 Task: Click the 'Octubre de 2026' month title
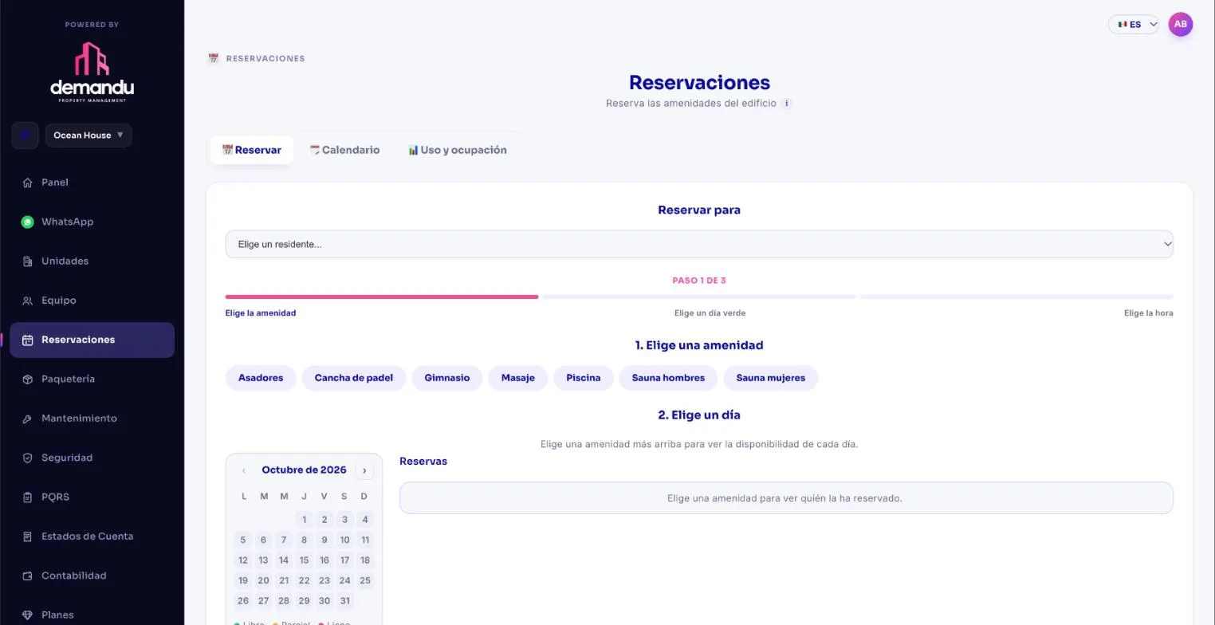click(x=304, y=470)
